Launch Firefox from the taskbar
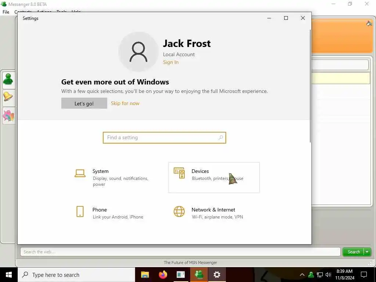The height and width of the screenshot is (282, 376). click(x=163, y=275)
